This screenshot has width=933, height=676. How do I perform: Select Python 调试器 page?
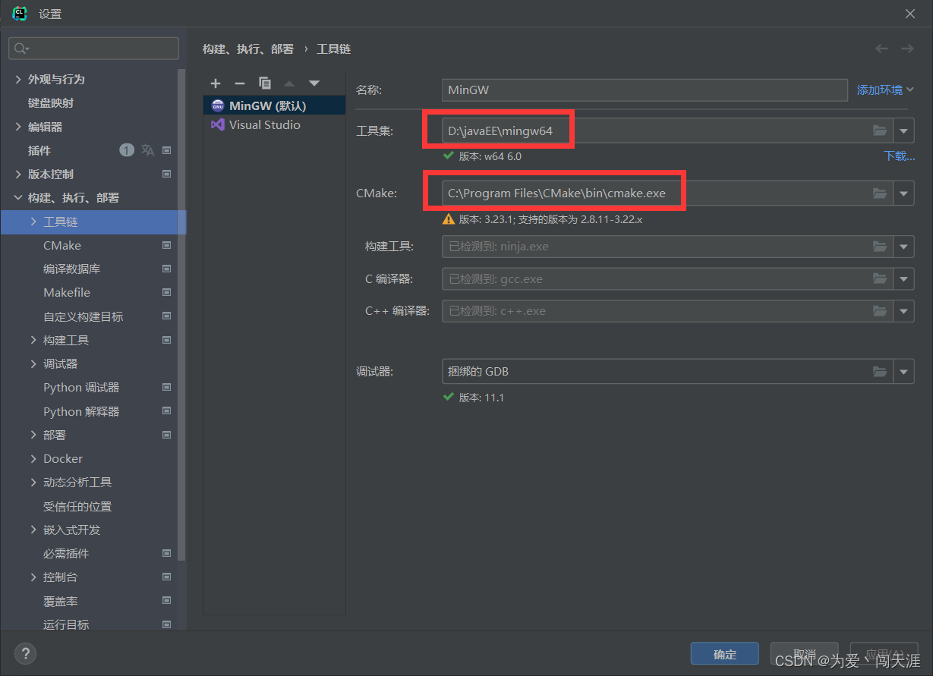81,387
